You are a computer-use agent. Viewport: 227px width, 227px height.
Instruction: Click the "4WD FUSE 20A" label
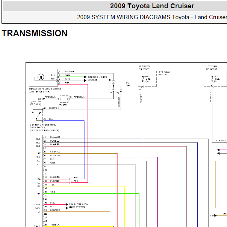[147, 79]
